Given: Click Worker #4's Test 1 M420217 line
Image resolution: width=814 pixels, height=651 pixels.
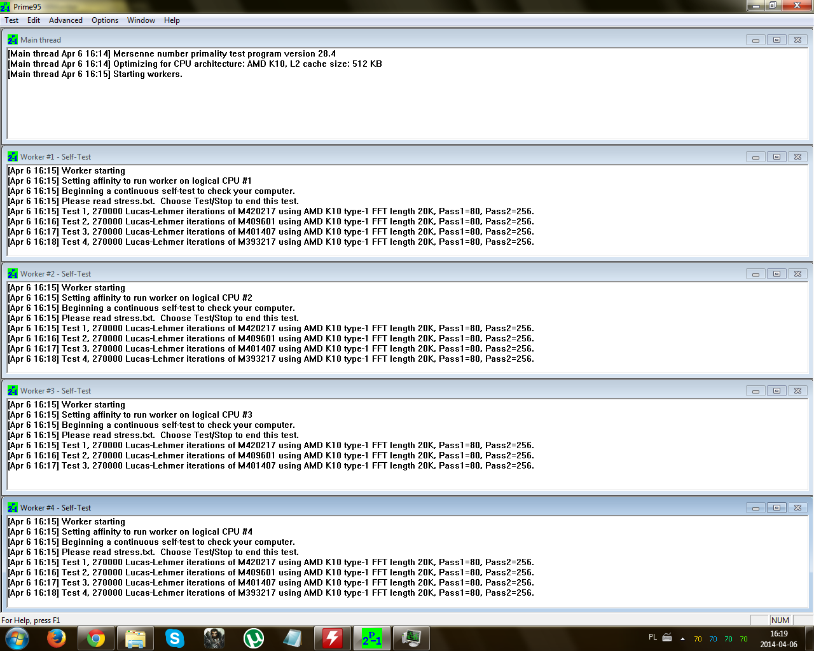Looking at the screenshot, I should click(271, 563).
